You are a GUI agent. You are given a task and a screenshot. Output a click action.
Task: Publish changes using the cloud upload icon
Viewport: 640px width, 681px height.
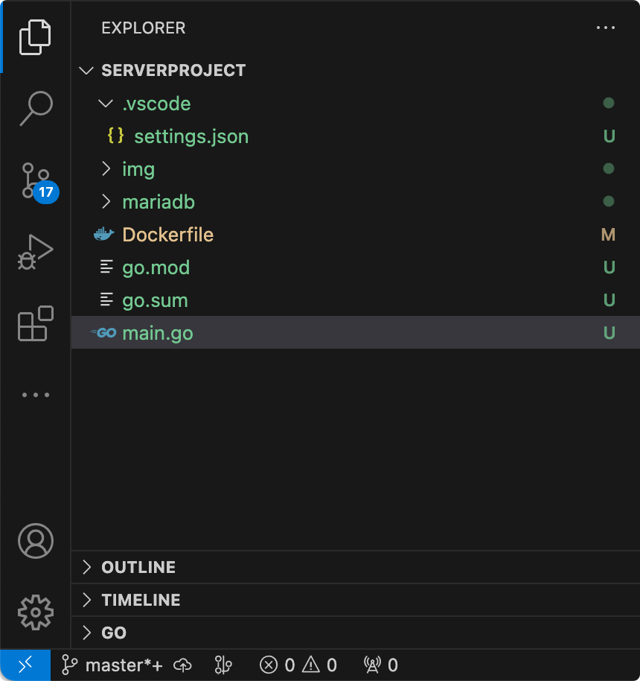[x=183, y=664]
